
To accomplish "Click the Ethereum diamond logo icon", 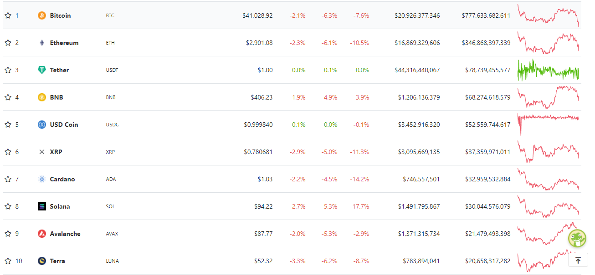I will (x=42, y=43).
